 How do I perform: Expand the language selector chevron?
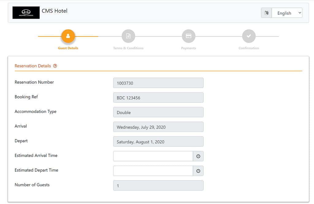299,13
